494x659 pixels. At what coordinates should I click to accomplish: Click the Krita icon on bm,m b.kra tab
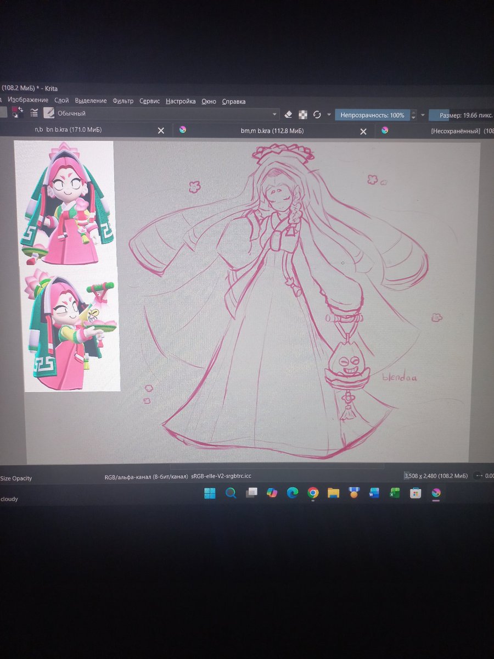tap(183, 130)
